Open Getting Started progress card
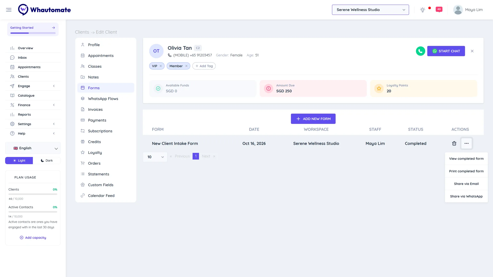The image size is (493, 277). pyautogui.click(x=33, y=29)
